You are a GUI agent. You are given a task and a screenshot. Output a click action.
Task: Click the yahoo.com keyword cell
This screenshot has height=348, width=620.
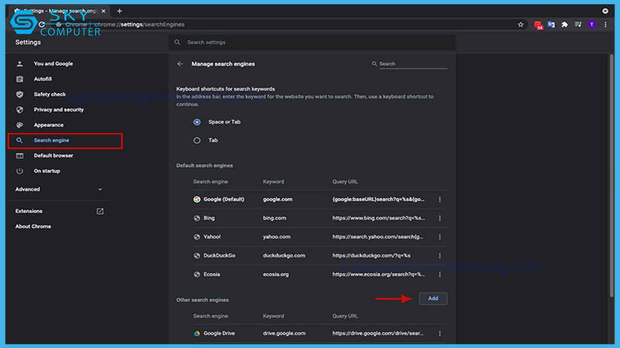click(277, 237)
